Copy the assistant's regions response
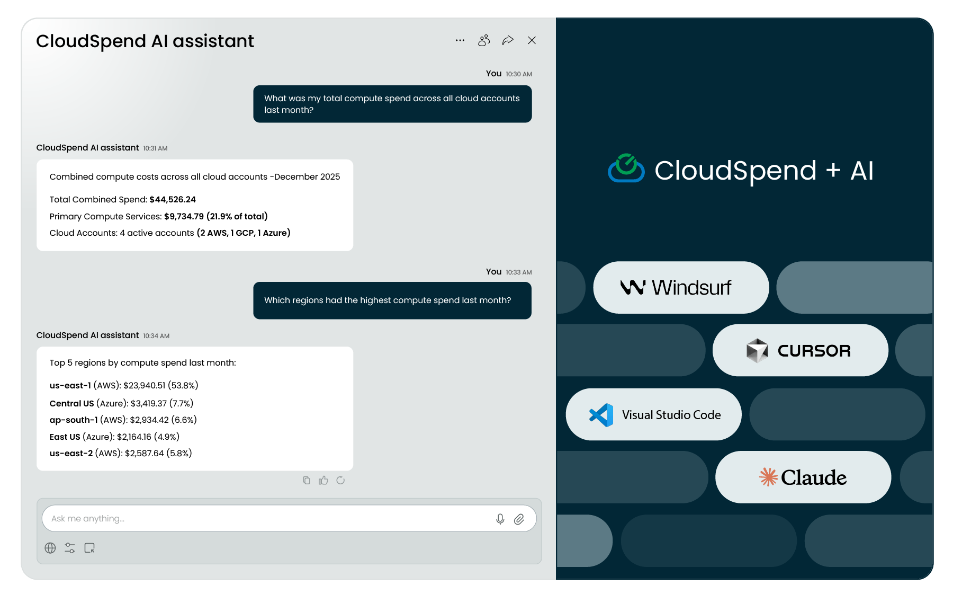The width and height of the screenshot is (953, 594). (x=306, y=480)
